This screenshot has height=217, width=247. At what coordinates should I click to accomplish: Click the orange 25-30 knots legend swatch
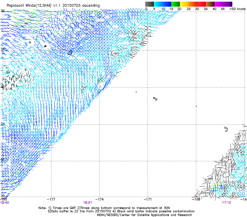pos(193,4)
